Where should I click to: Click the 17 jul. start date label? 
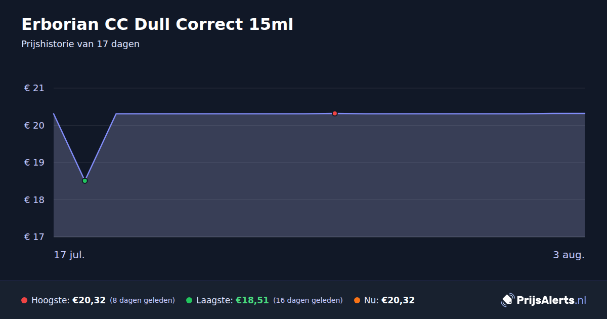pyautogui.click(x=69, y=255)
